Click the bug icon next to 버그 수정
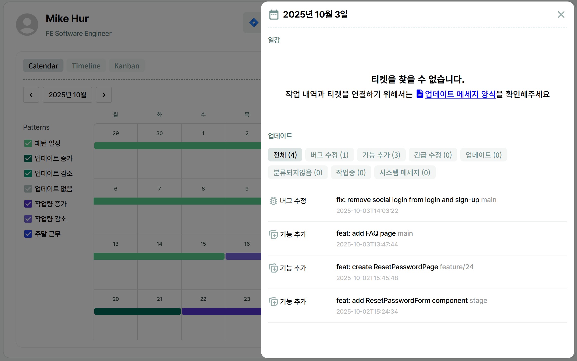 [x=273, y=201]
